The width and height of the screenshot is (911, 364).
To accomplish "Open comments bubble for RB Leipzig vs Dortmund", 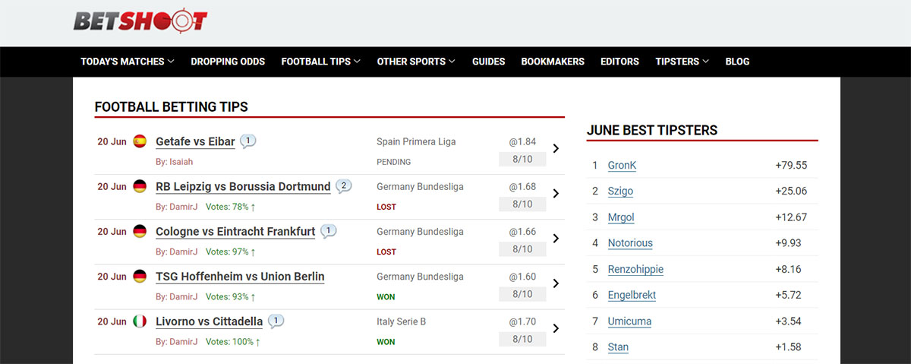I will [x=343, y=185].
